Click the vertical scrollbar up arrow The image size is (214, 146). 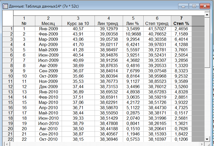point(207,14)
